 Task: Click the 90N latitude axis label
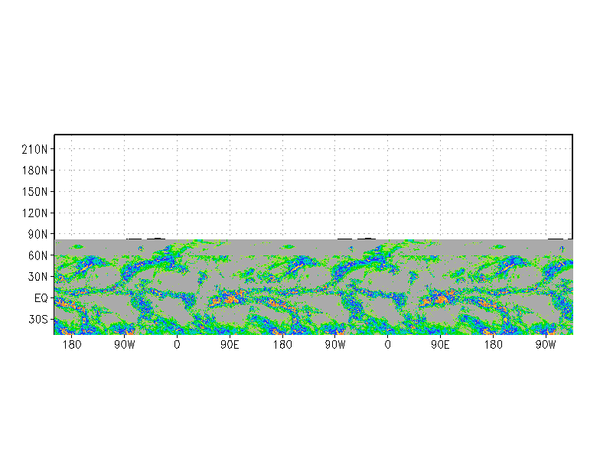click(37, 234)
